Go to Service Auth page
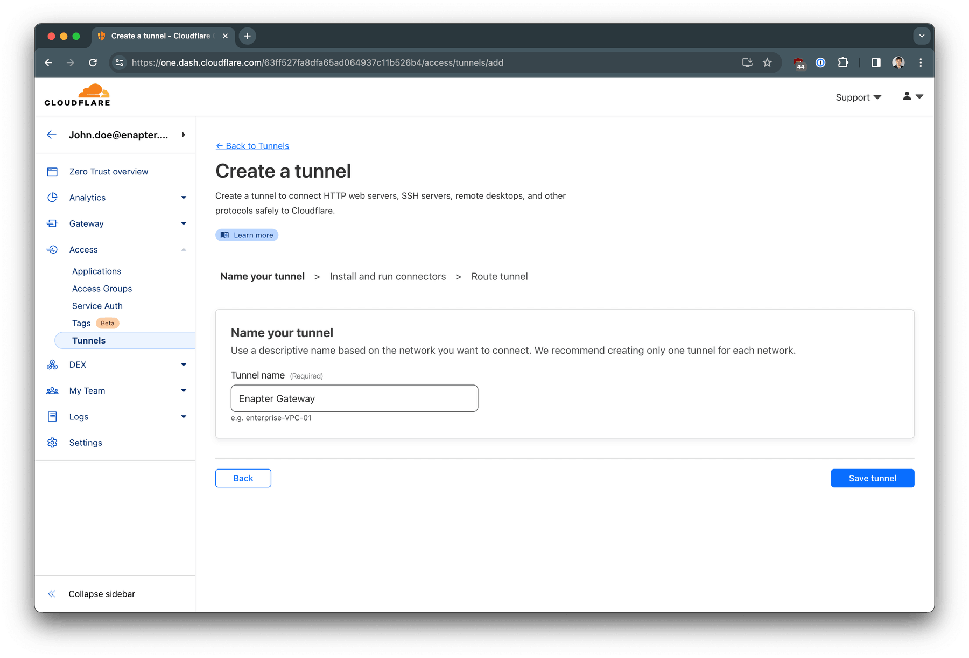 (x=97, y=306)
